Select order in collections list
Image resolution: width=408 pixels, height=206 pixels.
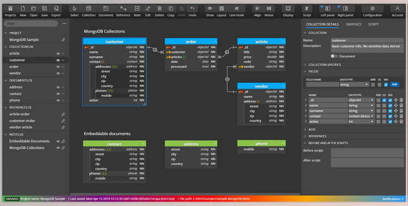14,67
